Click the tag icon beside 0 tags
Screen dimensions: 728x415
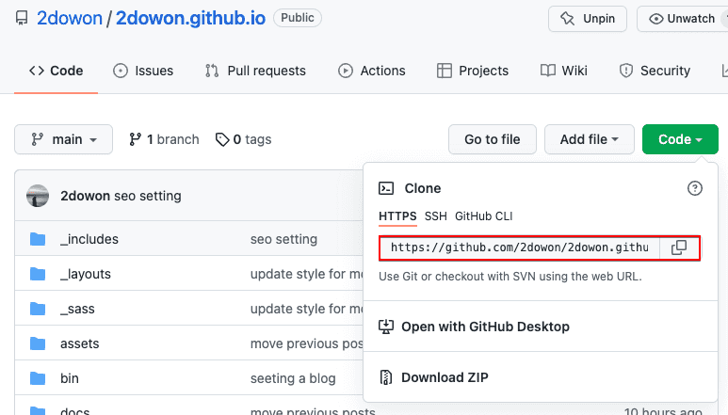coord(222,139)
